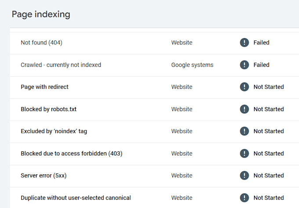Click the Google systems source cell

point(192,65)
